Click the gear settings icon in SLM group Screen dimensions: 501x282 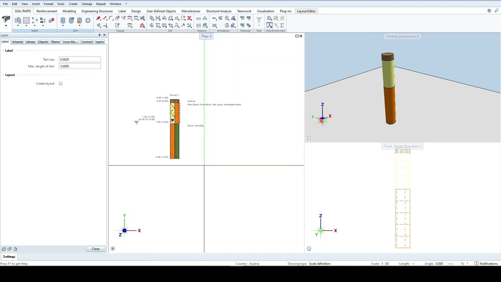[88, 20]
